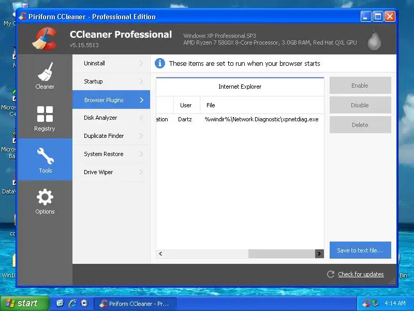Select the Tools wrench section
The width and height of the screenshot is (414, 311).
click(x=45, y=160)
